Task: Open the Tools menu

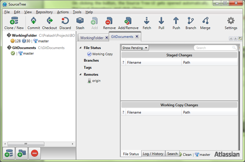Action: pos(77,12)
